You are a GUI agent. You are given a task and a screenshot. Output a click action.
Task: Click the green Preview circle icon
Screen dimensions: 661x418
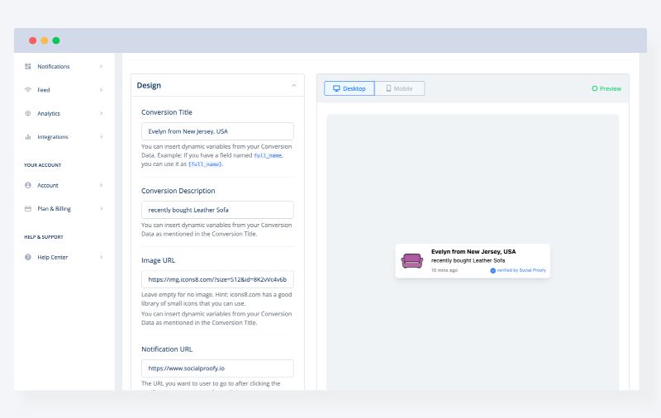(594, 88)
